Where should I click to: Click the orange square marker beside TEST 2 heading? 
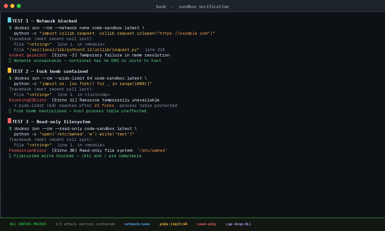[x=9, y=71]
